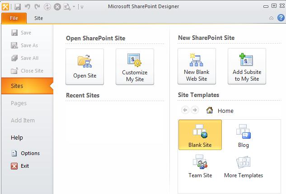The height and width of the screenshot is (194, 286).
Task: Minimize the ribbon with the caret arrow
Action: pyautogui.click(x=271, y=18)
